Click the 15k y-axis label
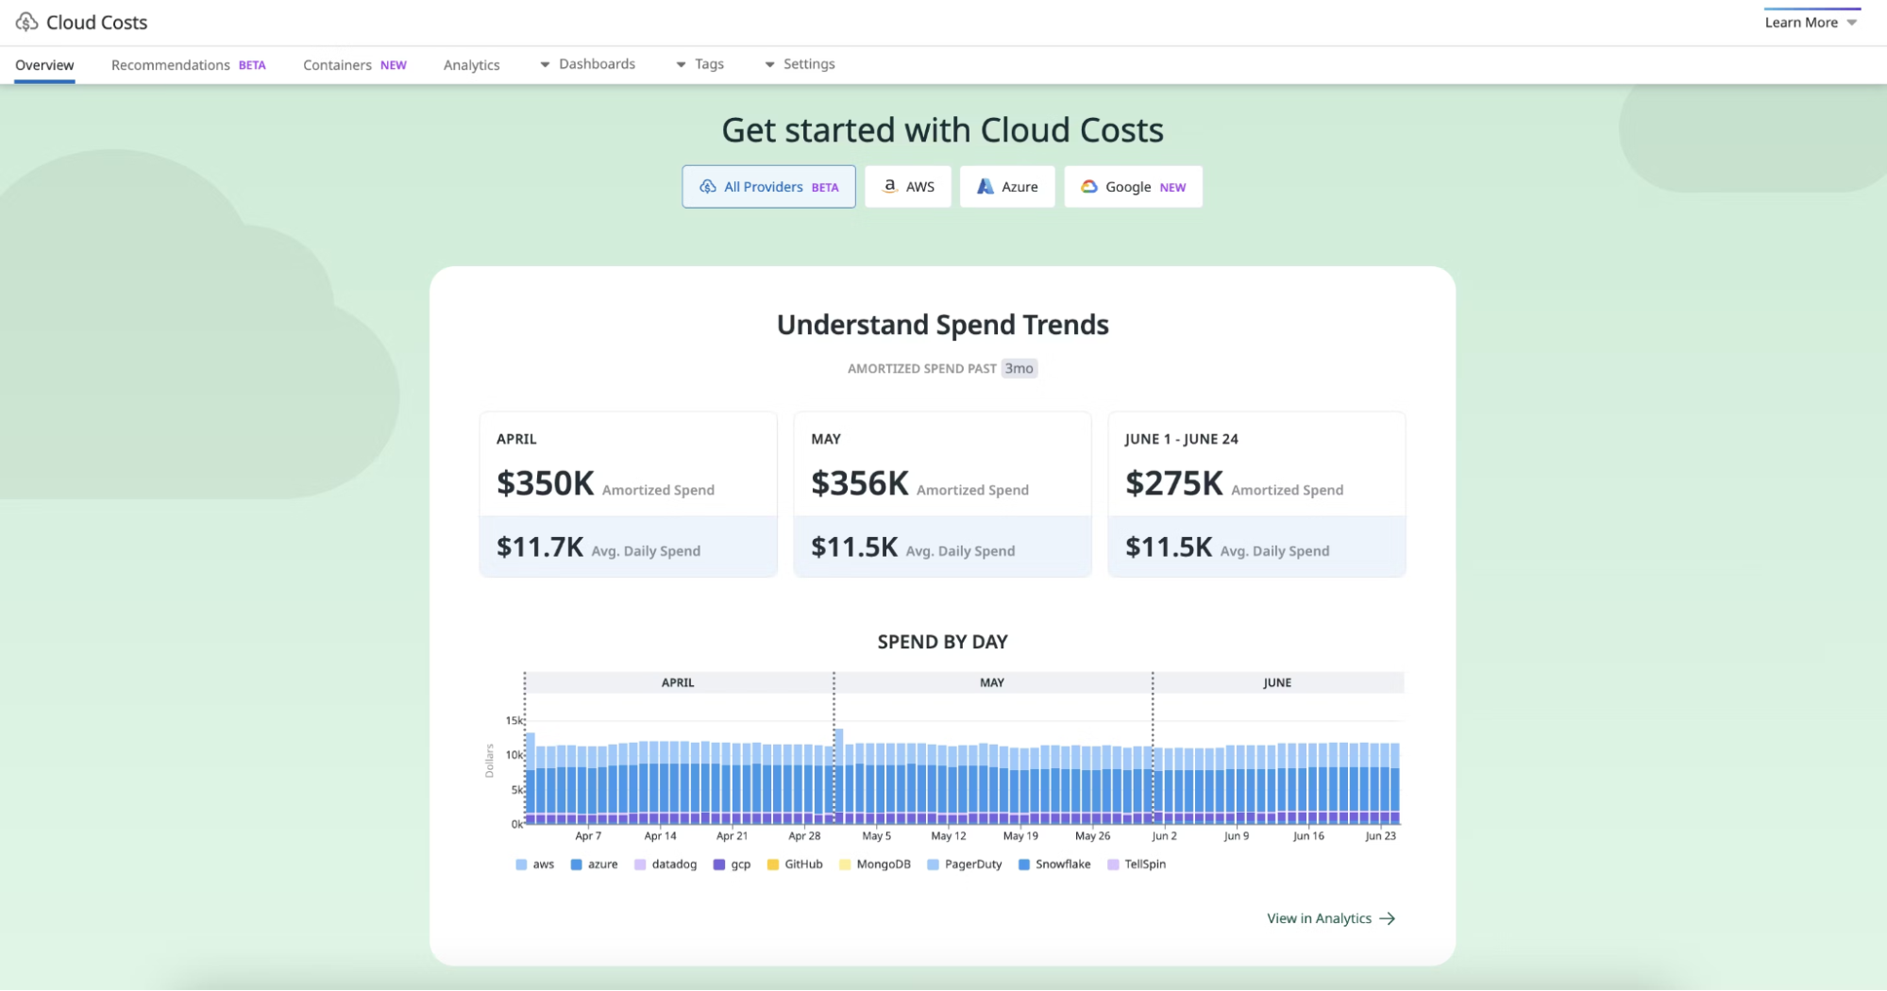The image size is (1887, 991). click(514, 721)
